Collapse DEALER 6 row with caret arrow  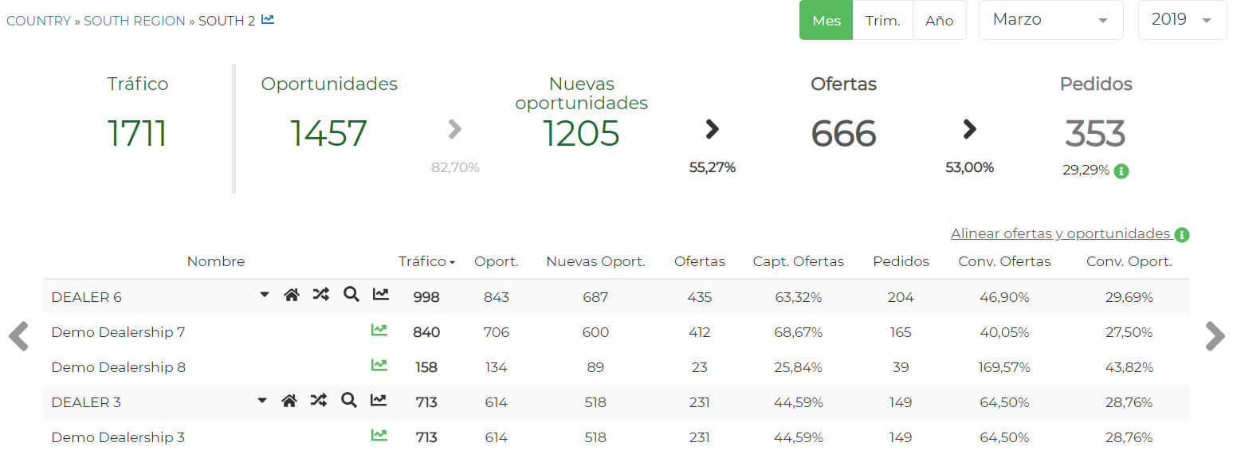click(x=265, y=295)
